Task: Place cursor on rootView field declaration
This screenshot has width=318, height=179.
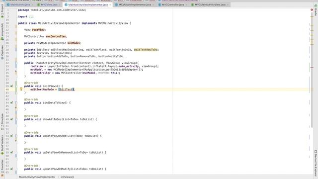Action: [39, 30]
